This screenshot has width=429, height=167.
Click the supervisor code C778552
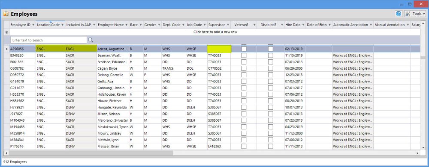215,68
